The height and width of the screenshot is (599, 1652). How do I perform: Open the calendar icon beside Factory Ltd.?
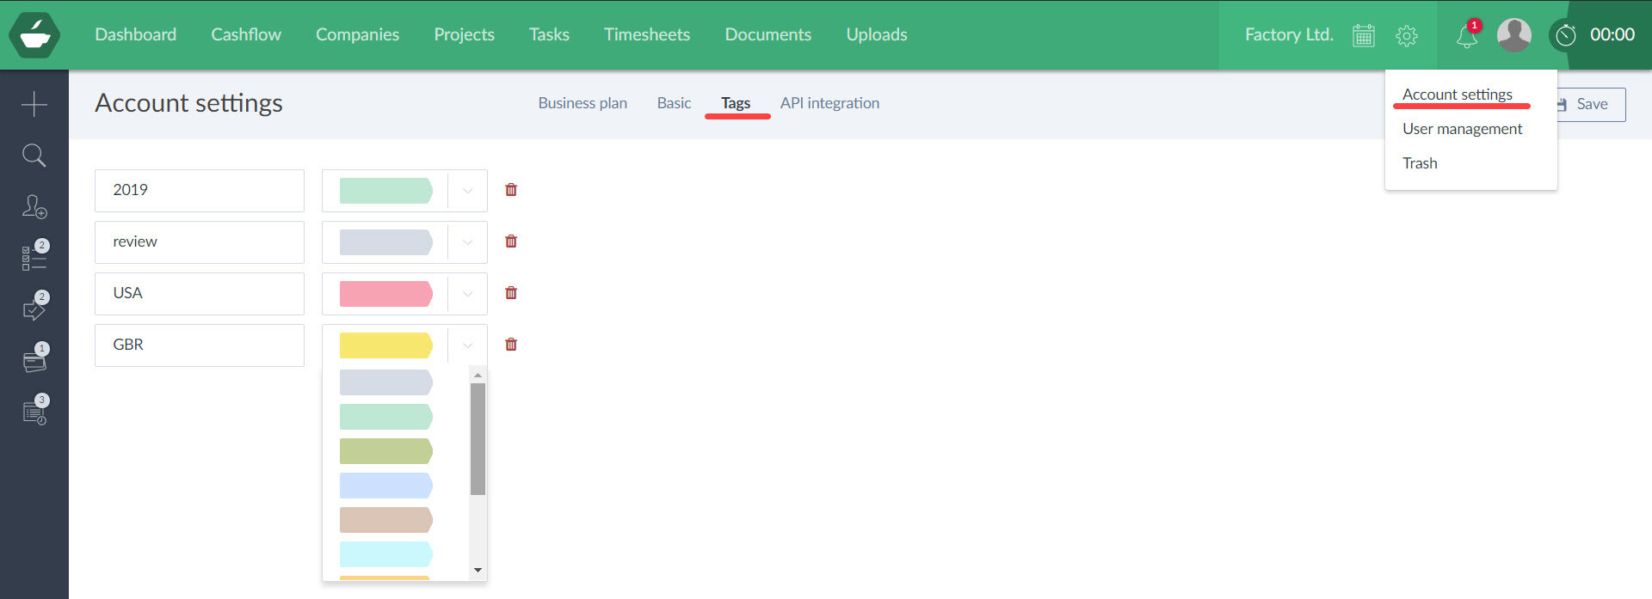click(1363, 35)
